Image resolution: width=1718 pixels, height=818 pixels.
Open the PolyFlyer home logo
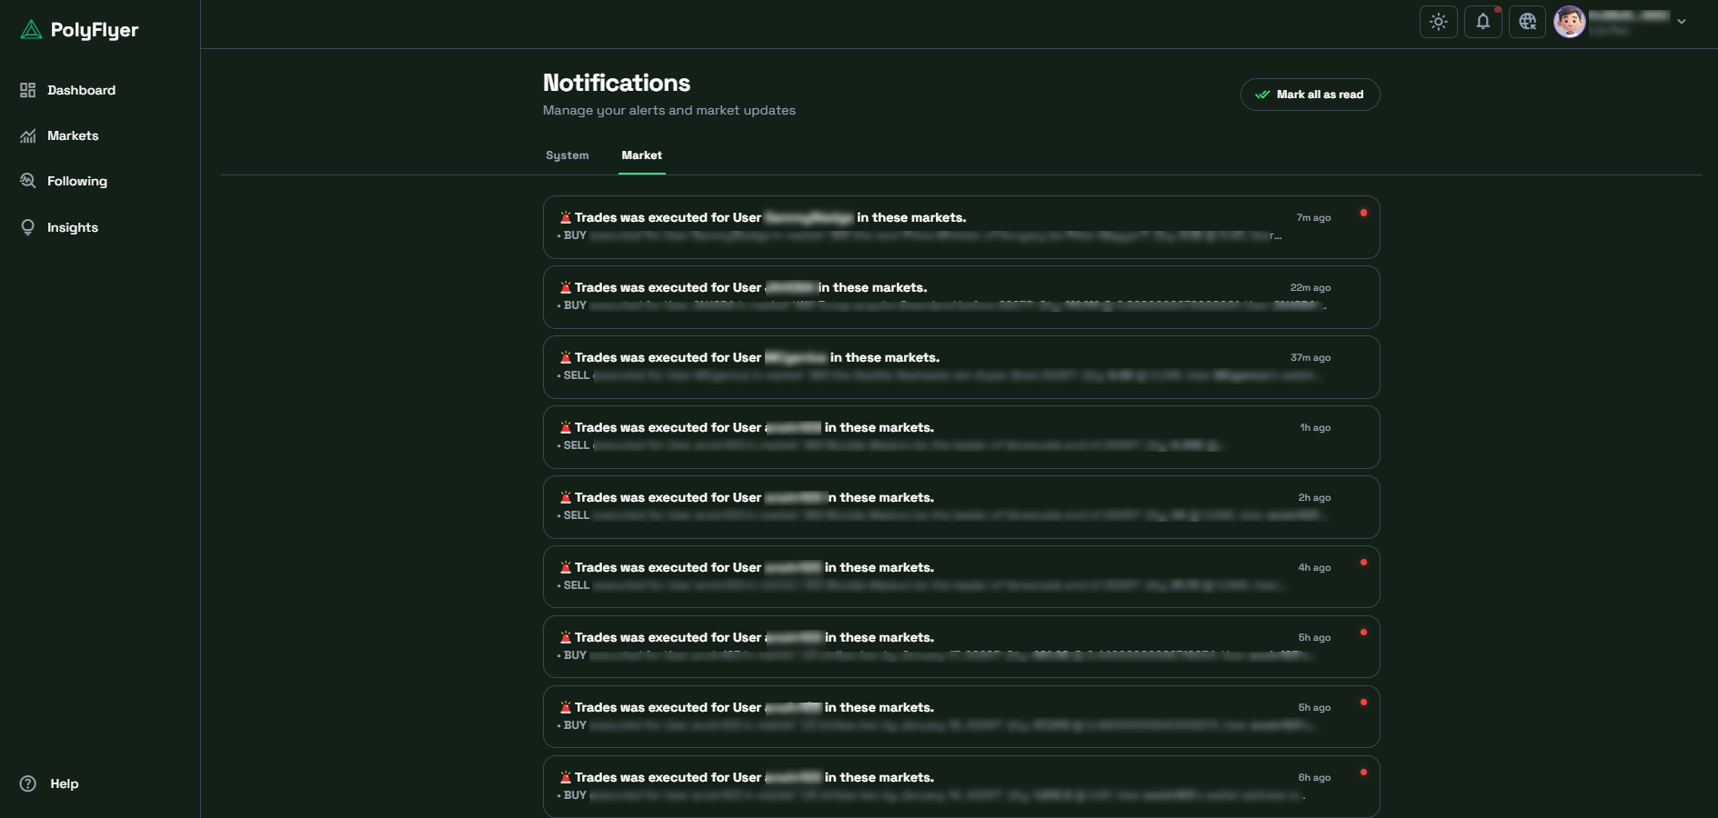coord(79,29)
